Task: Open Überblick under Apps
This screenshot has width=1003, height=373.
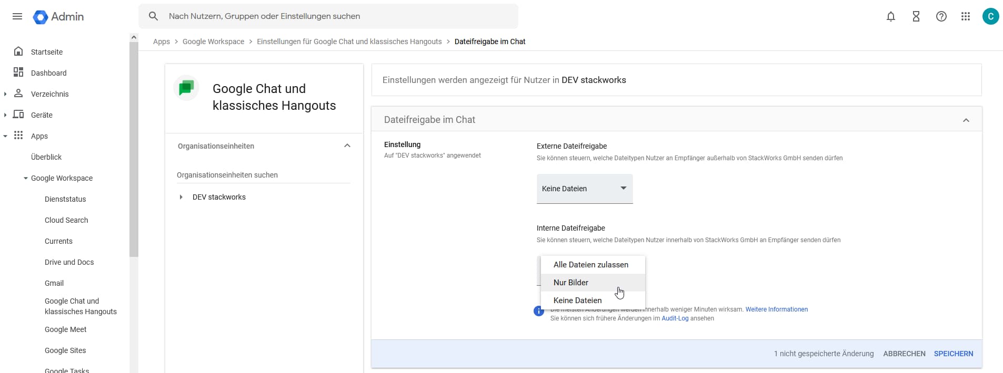Action: [46, 157]
